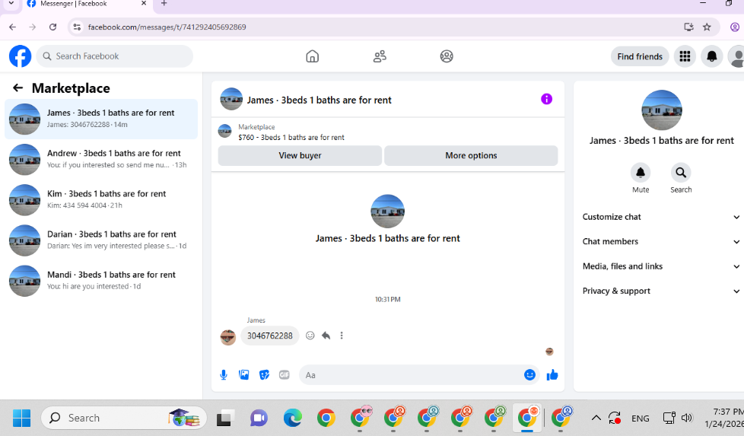This screenshot has height=436, width=744.
Task: Open the Windows Start menu
Action: point(21,418)
